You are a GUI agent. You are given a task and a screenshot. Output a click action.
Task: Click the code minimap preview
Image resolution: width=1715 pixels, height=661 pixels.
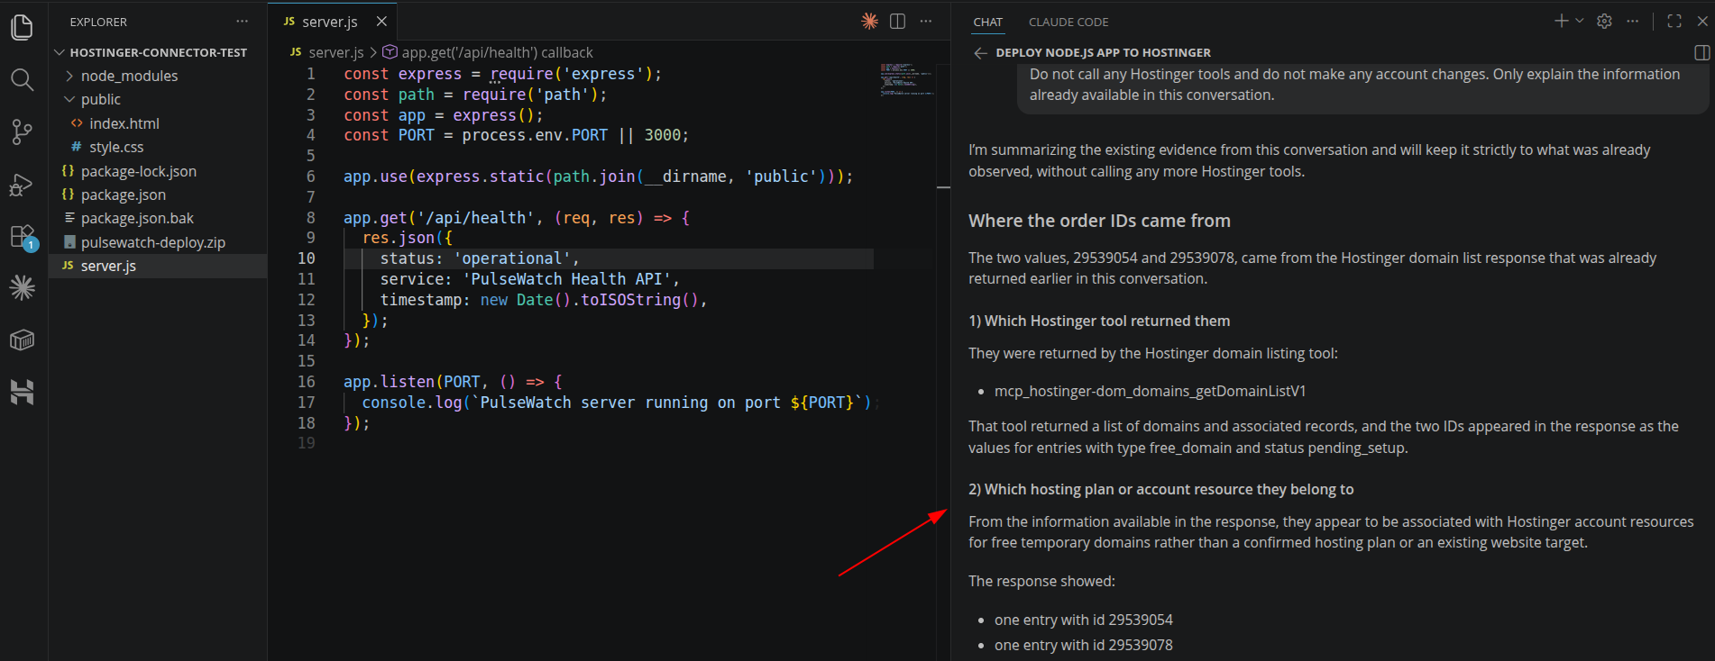tap(906, 79)
